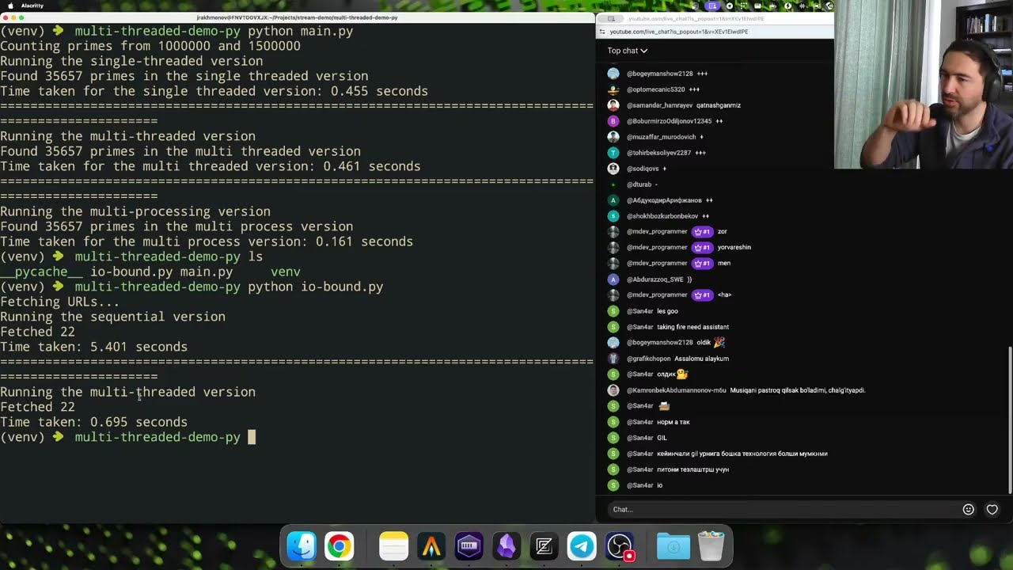Click the multi process '0.161 seconds' line
Image resolution: width=1013 pixels, height=570 pixels.
[207, 241]
